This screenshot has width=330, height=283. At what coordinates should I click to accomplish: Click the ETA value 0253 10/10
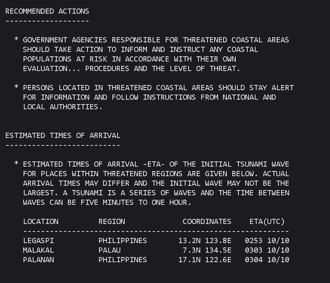tap(267, 241)
